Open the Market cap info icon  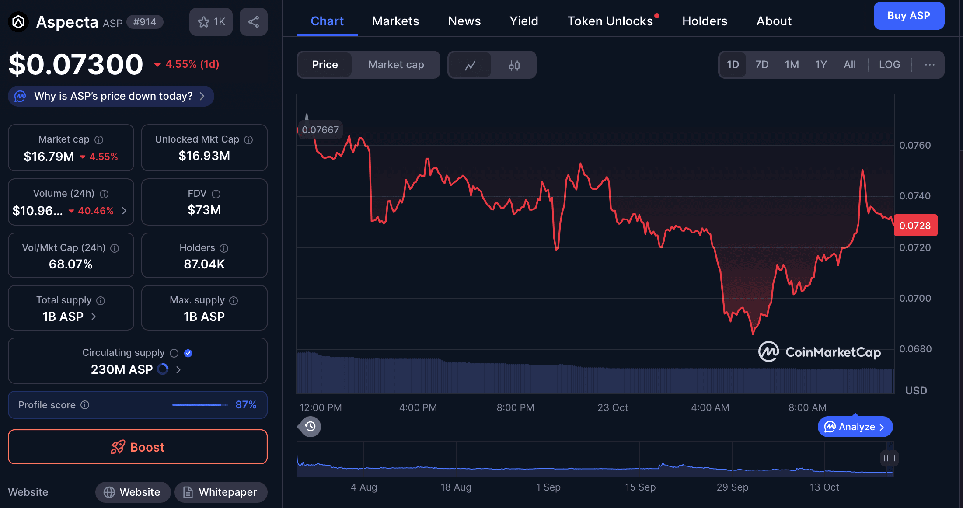99,140
